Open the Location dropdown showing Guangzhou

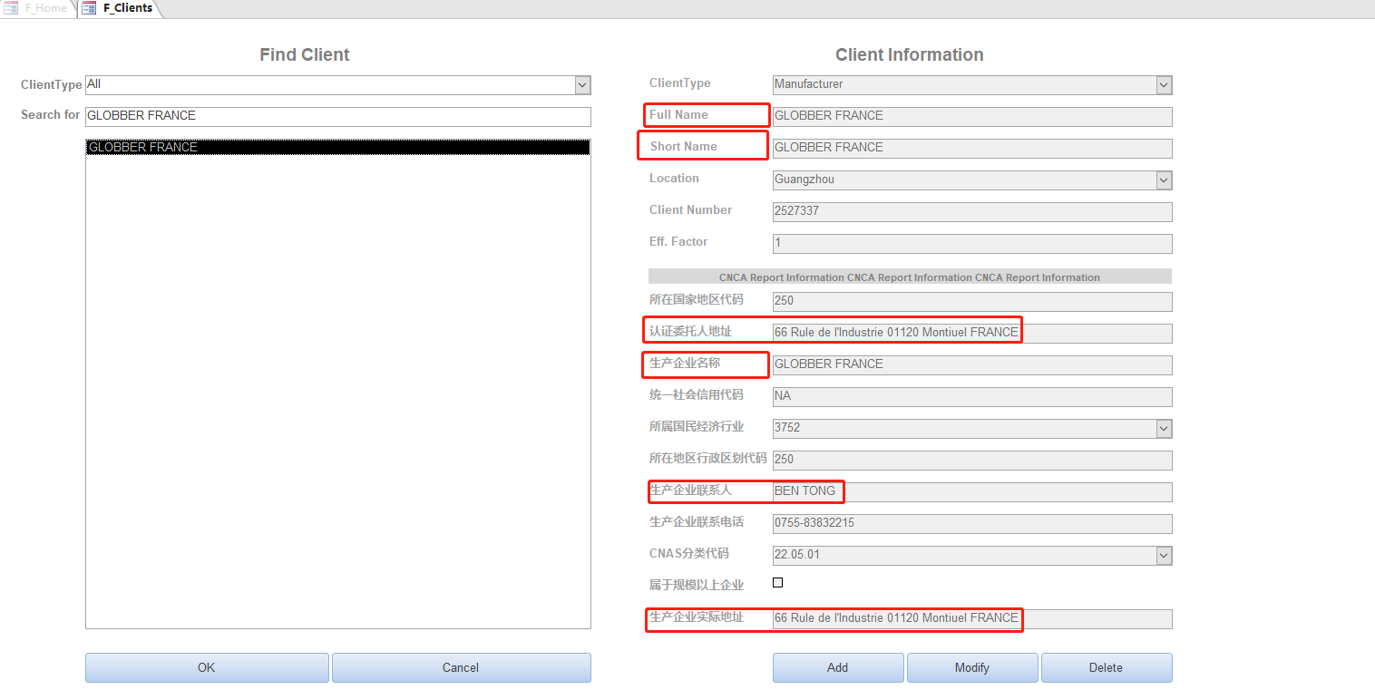1164,180
